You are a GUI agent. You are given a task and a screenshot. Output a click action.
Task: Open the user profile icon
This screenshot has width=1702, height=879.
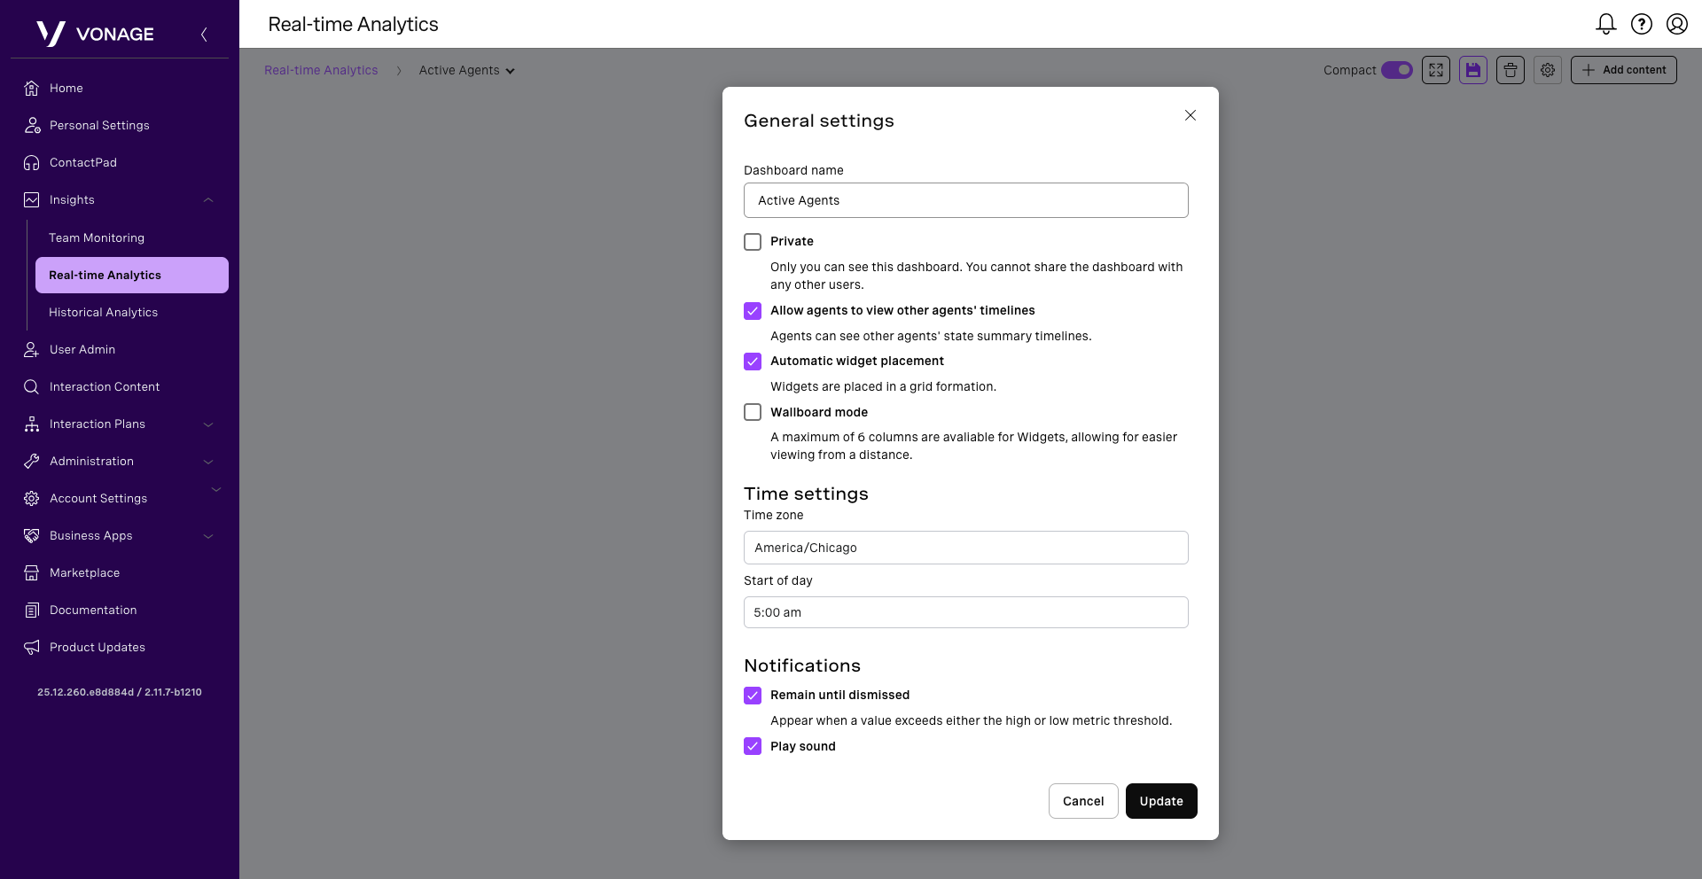pos(1676,24)
